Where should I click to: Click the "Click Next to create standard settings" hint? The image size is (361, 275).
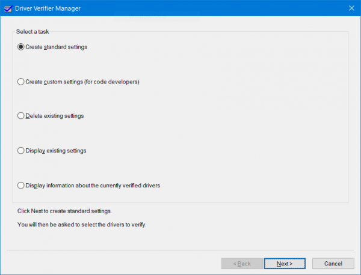pos(65,211)
